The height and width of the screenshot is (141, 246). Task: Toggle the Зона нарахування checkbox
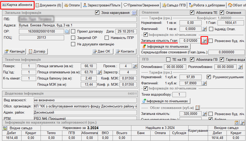click(97, 13)
